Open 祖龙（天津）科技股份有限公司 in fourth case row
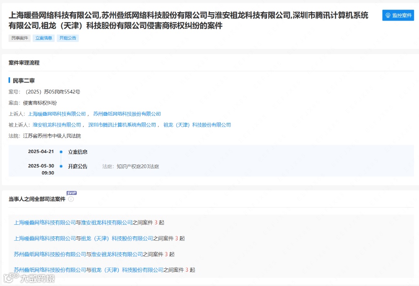 tap(127, 270)
